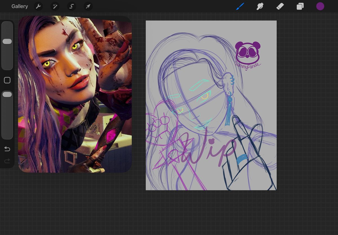Open the Actions wrench menu
The width and height of the screenshot is (338, 235).
click(x=38, y=6)
